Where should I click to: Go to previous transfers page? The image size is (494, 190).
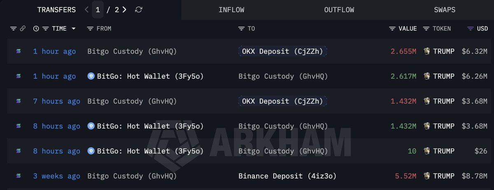(x=87, y=9)
